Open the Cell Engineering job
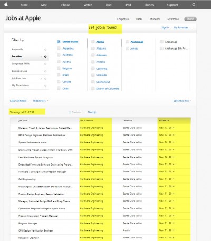 27,179
